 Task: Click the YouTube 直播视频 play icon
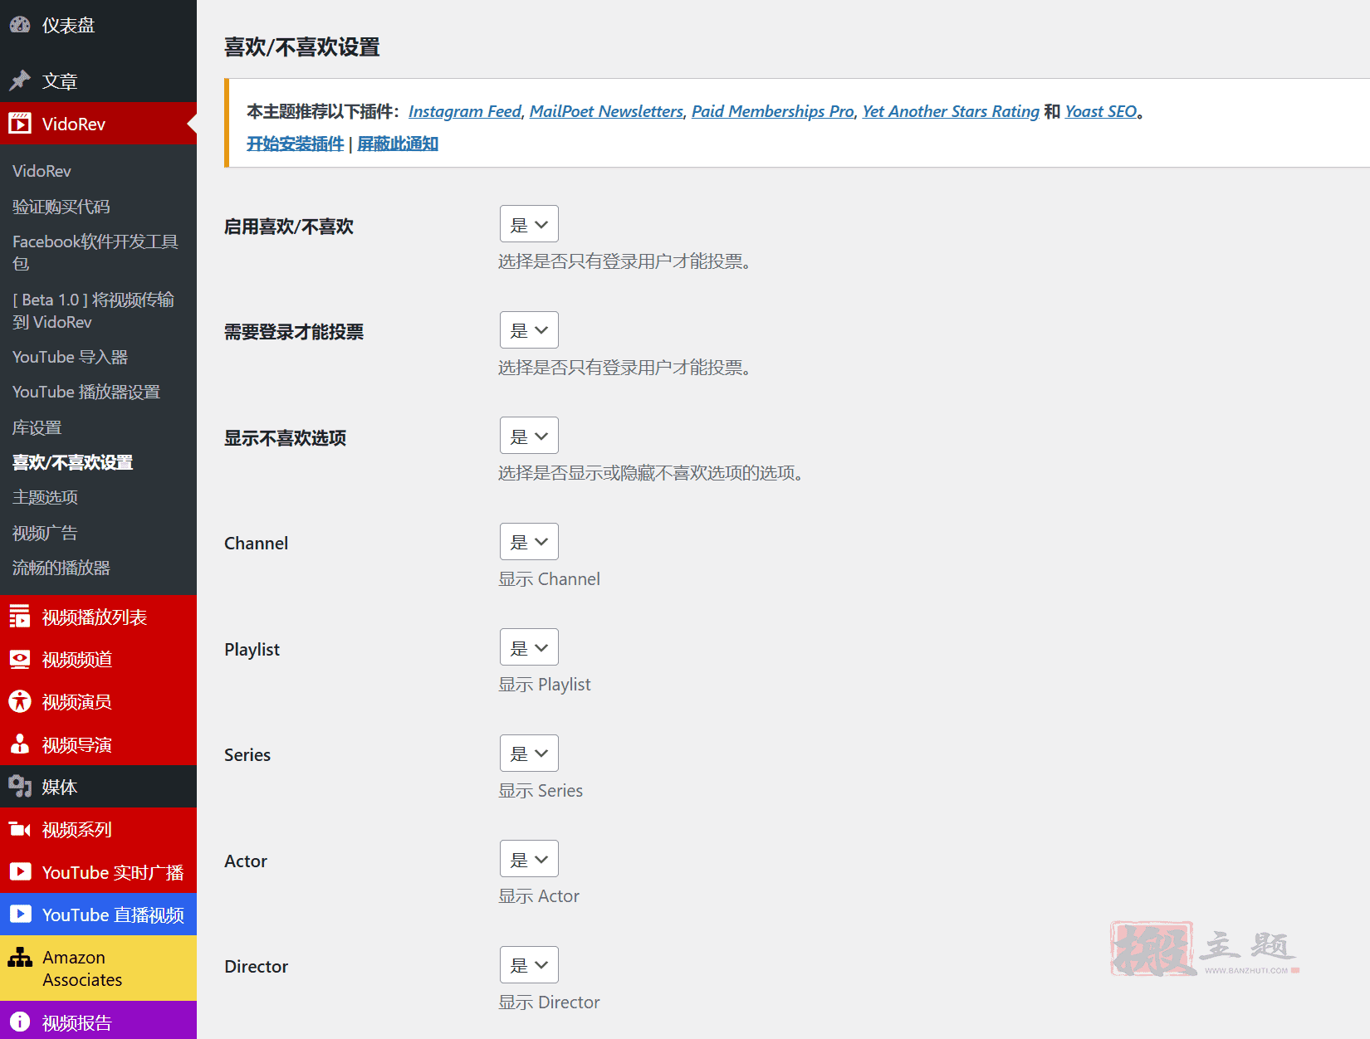click(20, 914)
